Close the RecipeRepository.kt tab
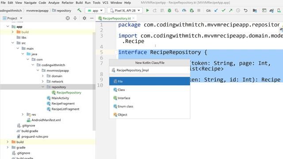Image resolution: width=283 pixels, height=159 pixels. 134,18
